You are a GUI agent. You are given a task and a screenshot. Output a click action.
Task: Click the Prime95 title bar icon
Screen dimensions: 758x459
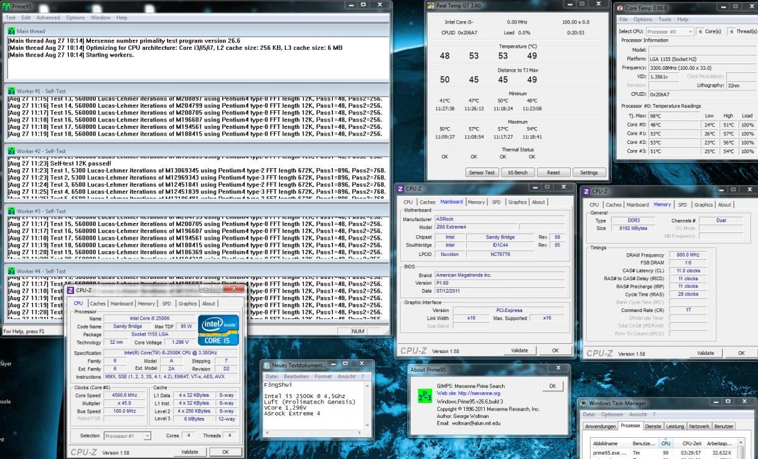[x=7, y=6]
